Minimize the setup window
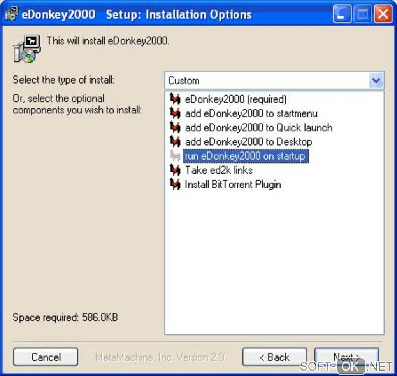Viewport: 397px width, 376px height. tap(342, 14)
